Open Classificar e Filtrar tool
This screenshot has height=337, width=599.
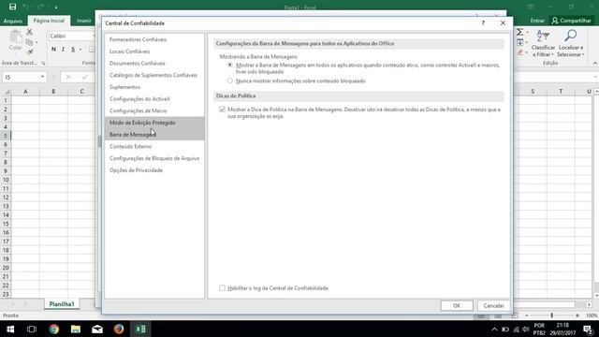(x=543, y=44)
